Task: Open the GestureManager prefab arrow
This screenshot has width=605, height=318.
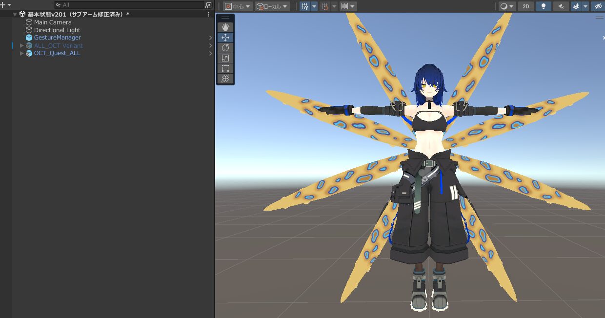Action: pyautogui.click(x=210, y=38)
